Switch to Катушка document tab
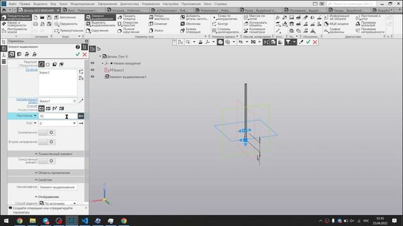This screenshot has height=226, width=403. click(127, 10)
